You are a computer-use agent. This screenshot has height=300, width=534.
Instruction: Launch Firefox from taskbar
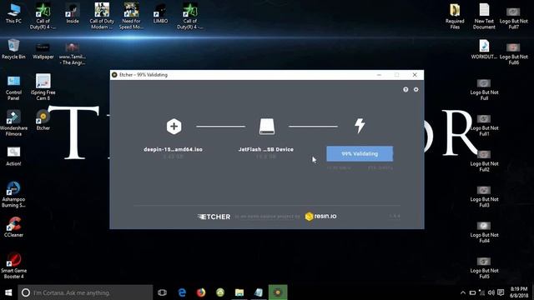click(x=201, y=292)
